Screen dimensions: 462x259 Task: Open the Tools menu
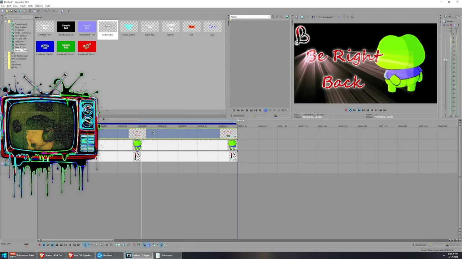point(30,6)
